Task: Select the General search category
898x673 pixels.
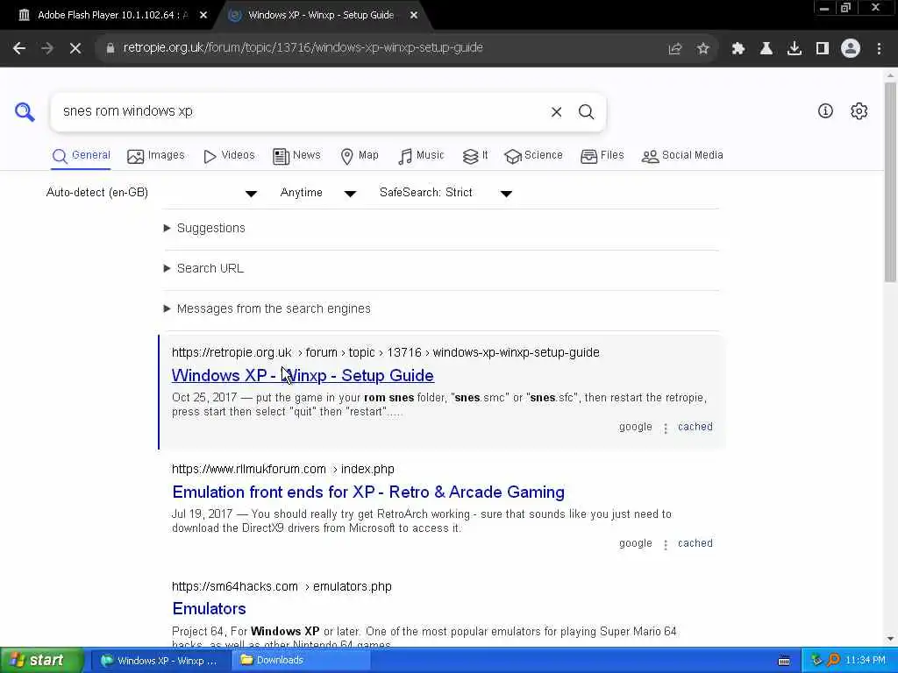Action: pos(82,156)
